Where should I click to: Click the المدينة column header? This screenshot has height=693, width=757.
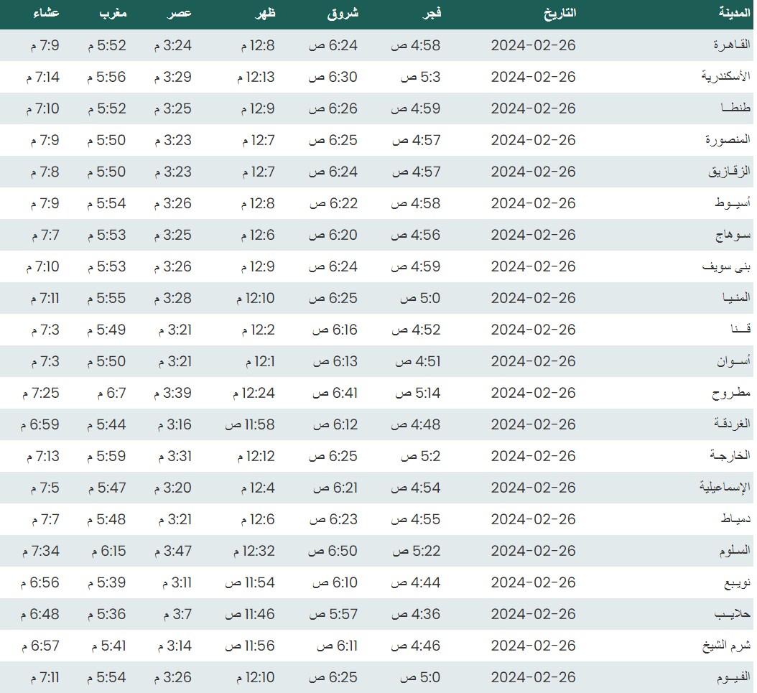734,14
